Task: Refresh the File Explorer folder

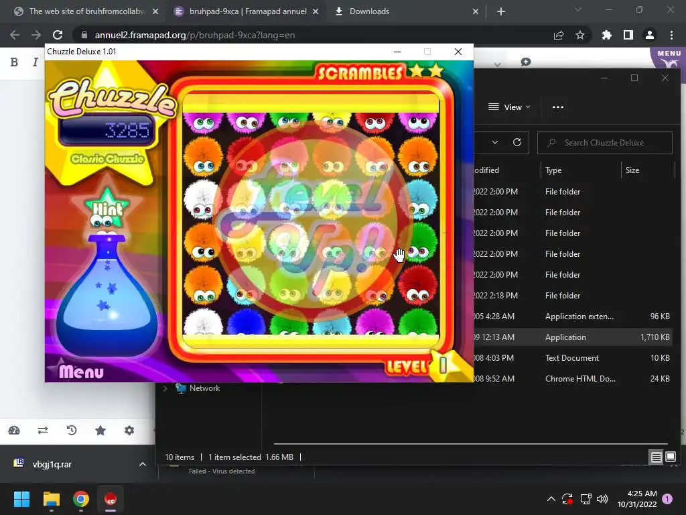Action: 517,142
